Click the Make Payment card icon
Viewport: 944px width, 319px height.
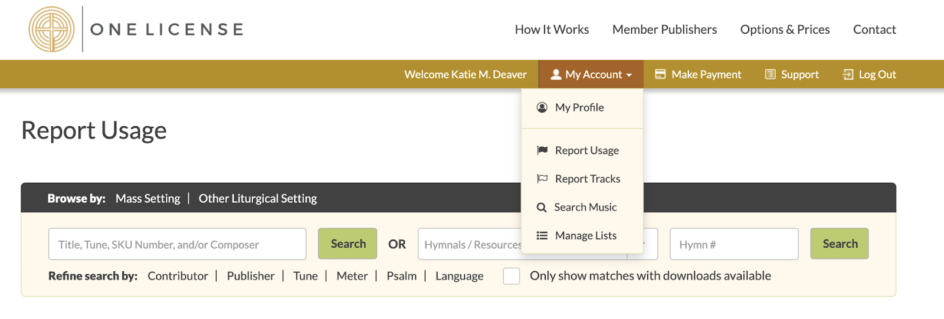(660, 74)
